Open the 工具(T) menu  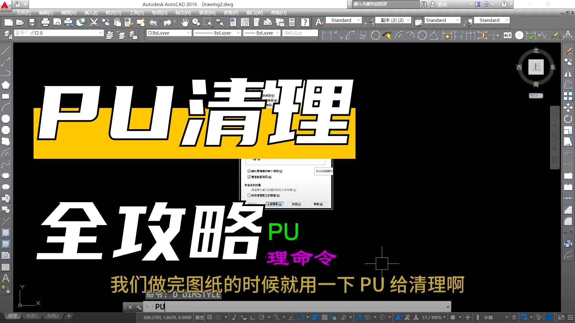[x=136, y=13]
